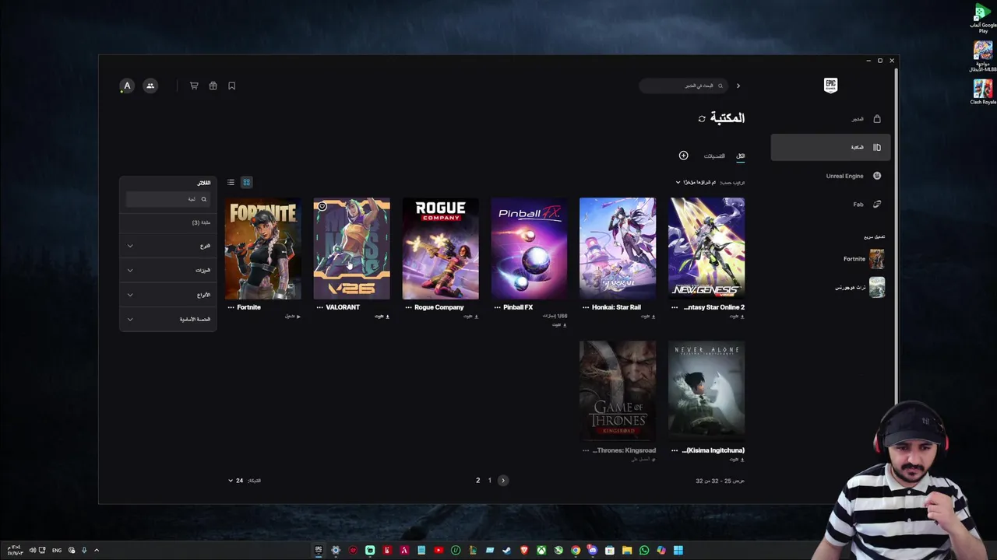Open the sort-by dropdown above the games
The image size is (997, 560).
(x=696, y=182)
